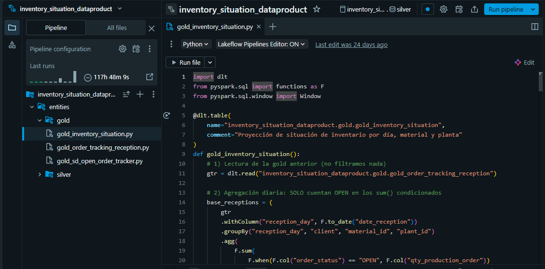This screenshot has width=545, height=269.
Task: Add a new file tab with plus
Action: (273, 27)
